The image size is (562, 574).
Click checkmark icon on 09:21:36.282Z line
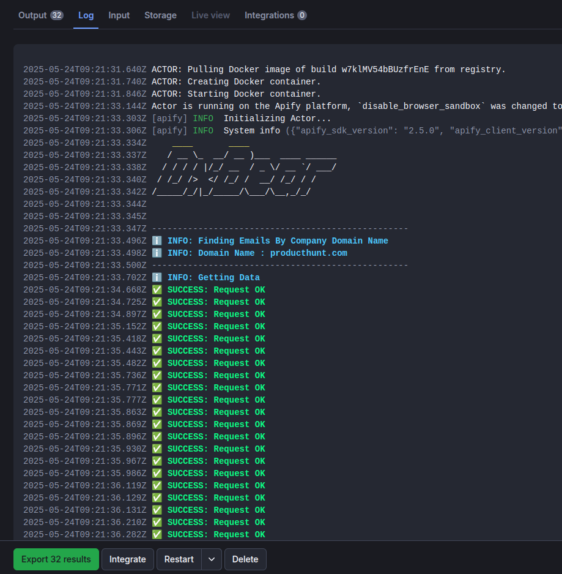click(157, 534)
